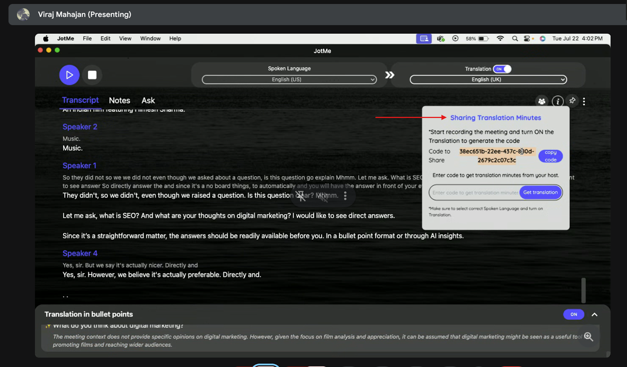Image resolution: width=627 pixels, height=367 pixels.
Task: Click the muted speaker icon in the floating overlay
Action: [x=323, y=196]
